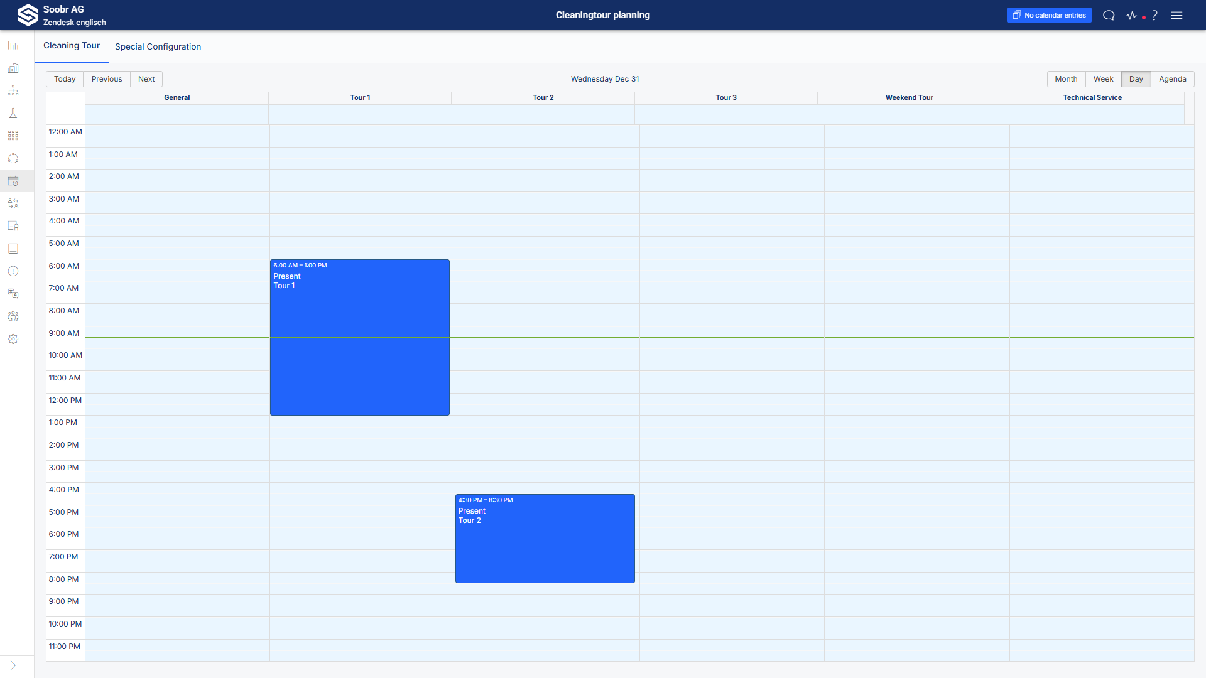Open the translation language sidebar icon
The width and height of the screenshot is (1206, 678).
pyautogui.click(x=13, y=294)
